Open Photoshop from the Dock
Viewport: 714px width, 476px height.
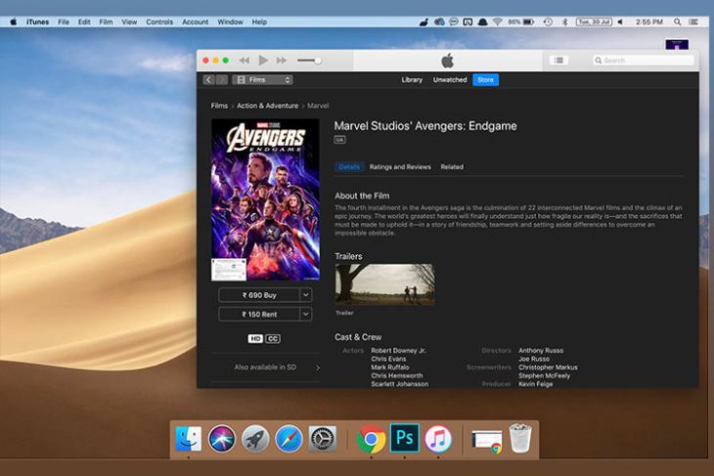[x=404, y=438]
